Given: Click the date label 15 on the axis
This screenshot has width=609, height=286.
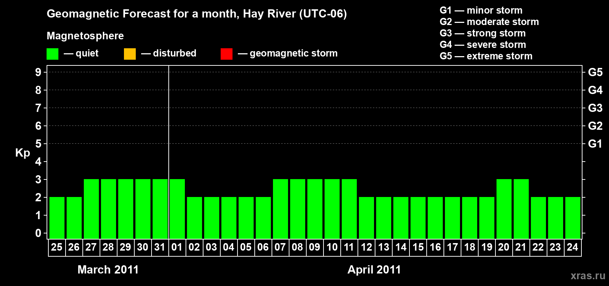Looking at the screenshot, I should [x=418, y=247].
